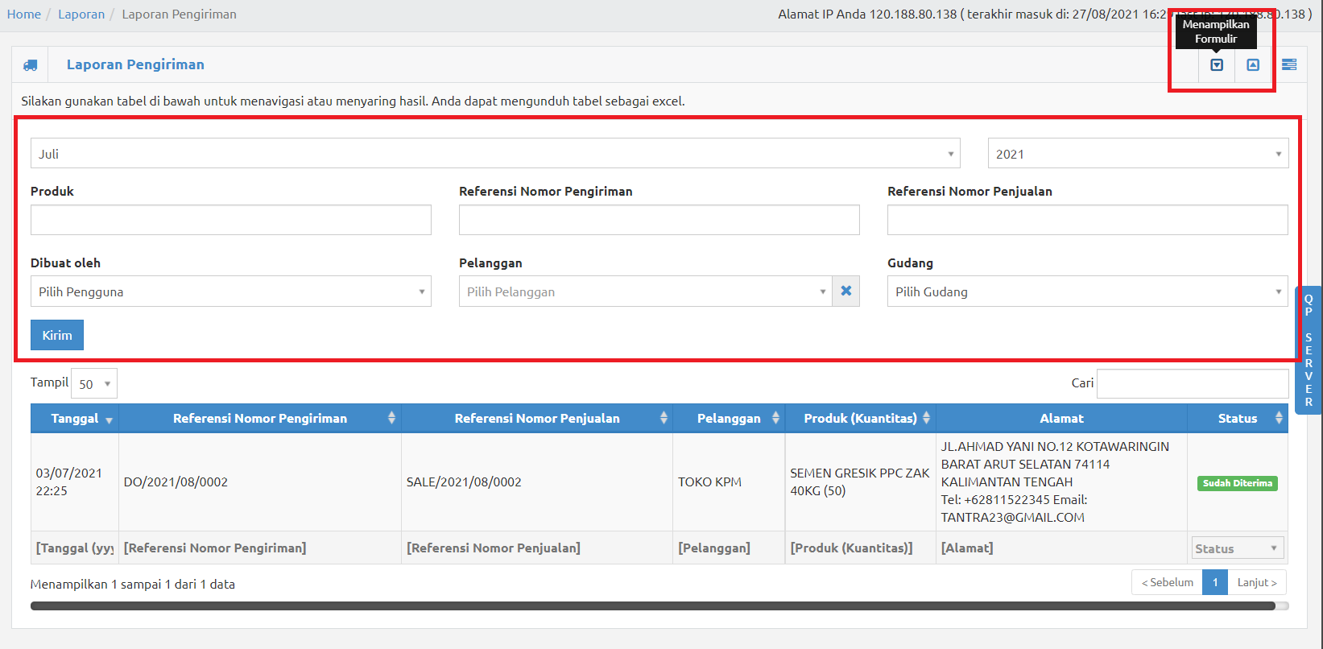Focus Referensi Nomor Pengiriman form field
Screen dimensions: 1323x649
(659, 220)
